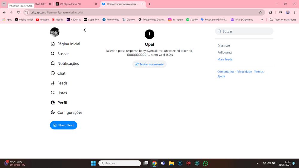Click the site information icon in address bar
The height and width of the screenshot is (168, 299).
point(27,12)
